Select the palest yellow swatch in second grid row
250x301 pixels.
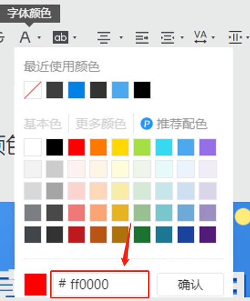[120, 169]
